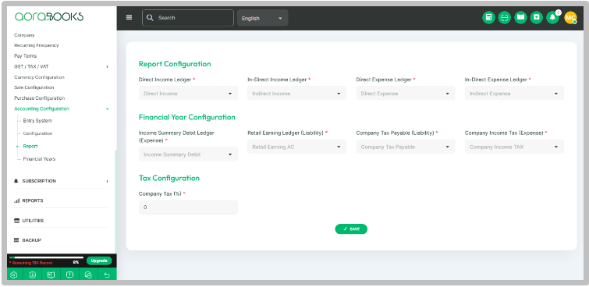Open Company Income Tax dropdown
This screenshot has width=589, height=287.
pyautogui.click(x=514, y=147)
